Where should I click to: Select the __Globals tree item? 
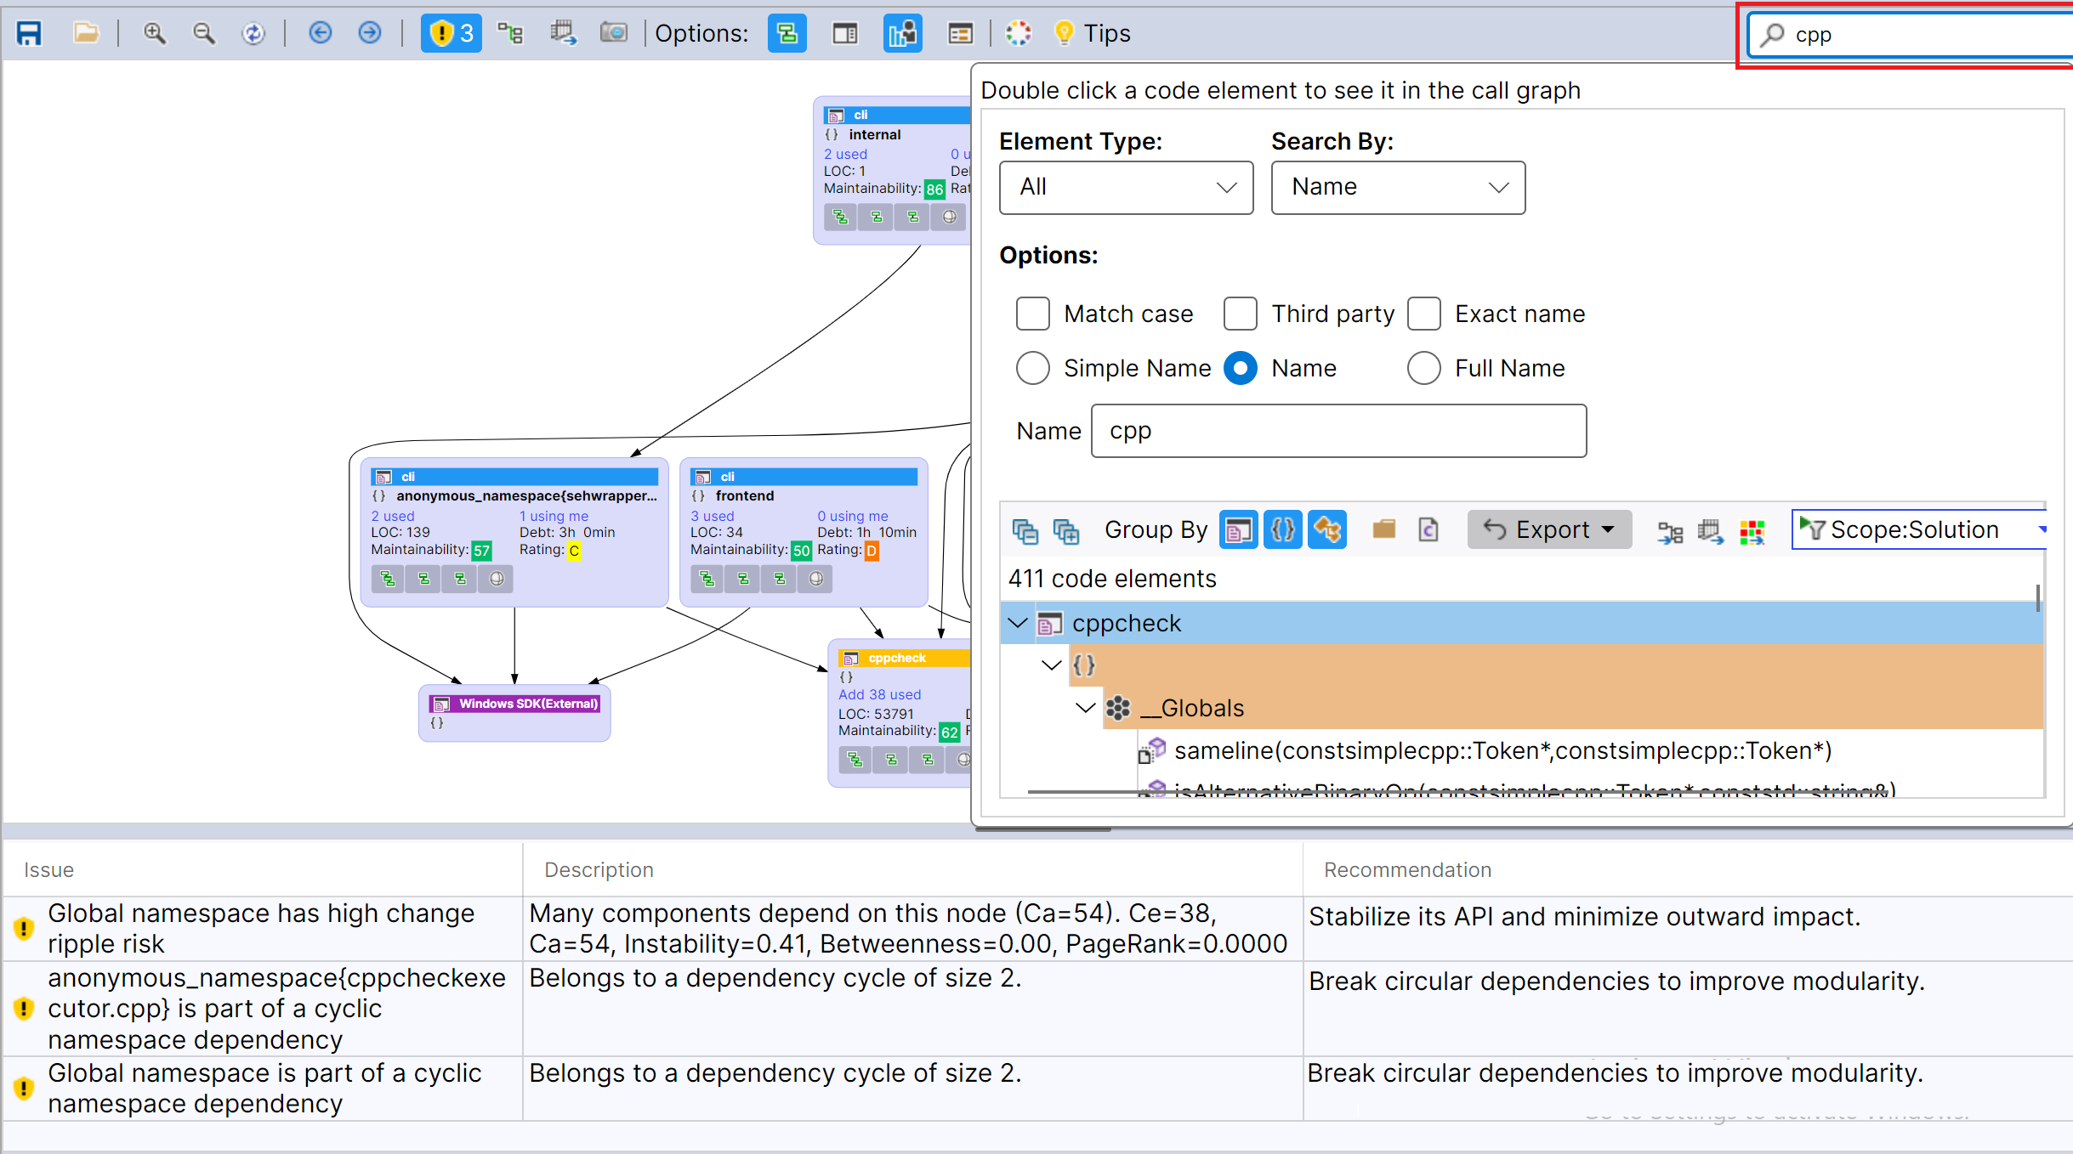tap(1192, 708)
